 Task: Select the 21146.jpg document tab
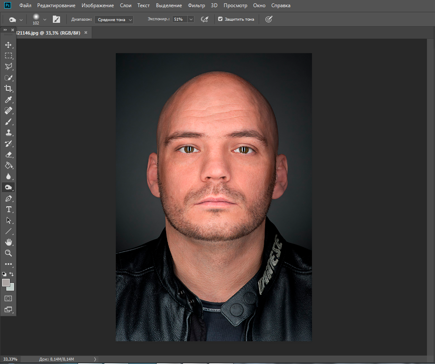pyautogui.click(x=48, y=32)
